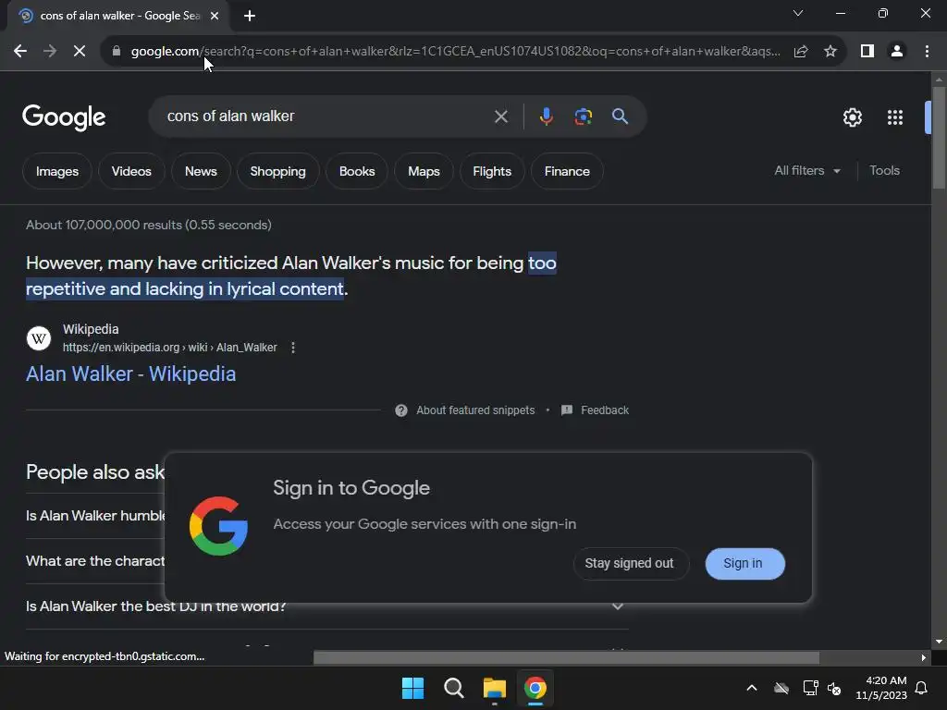
Task: Expand the All filters dropdown
Action: [806, 171]
